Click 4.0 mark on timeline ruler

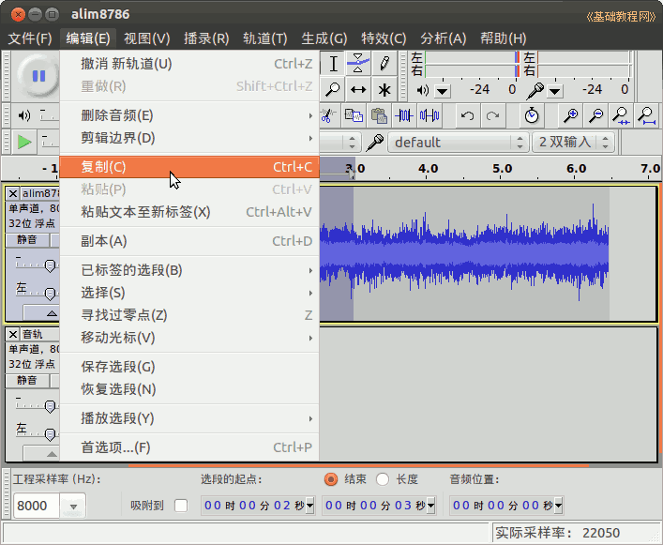(428, 169)
